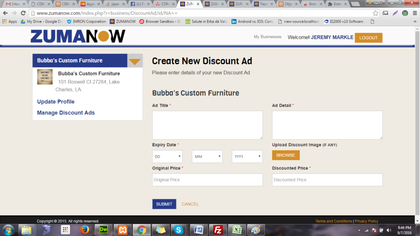Open the Android vs. IOS bookmark
Screen dimensions: 420x236
click(x=253, y=21)
